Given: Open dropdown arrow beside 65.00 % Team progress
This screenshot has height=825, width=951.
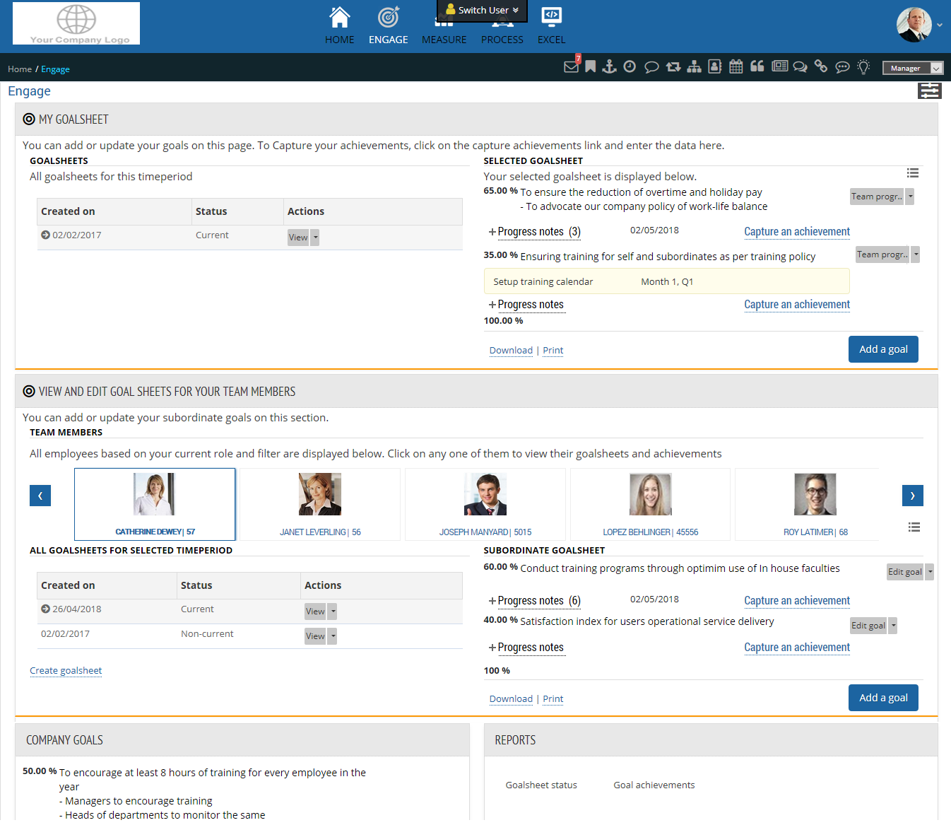Looking at the screenshot, I should (x=910, y=197).
